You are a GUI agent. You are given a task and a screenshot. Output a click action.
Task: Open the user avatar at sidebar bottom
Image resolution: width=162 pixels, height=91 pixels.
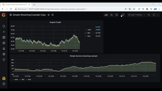click(4, 79)
